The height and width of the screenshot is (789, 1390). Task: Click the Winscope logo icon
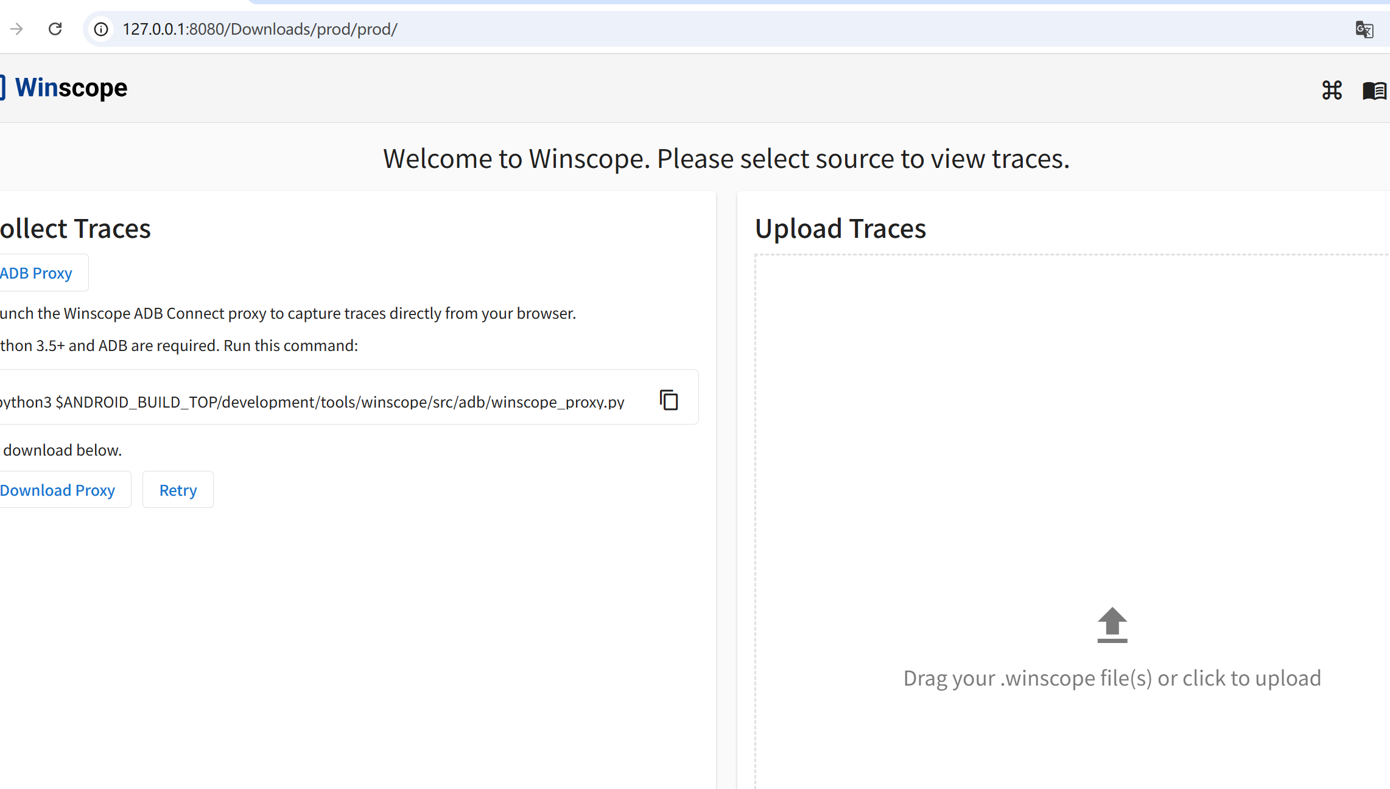pos(2,88)
